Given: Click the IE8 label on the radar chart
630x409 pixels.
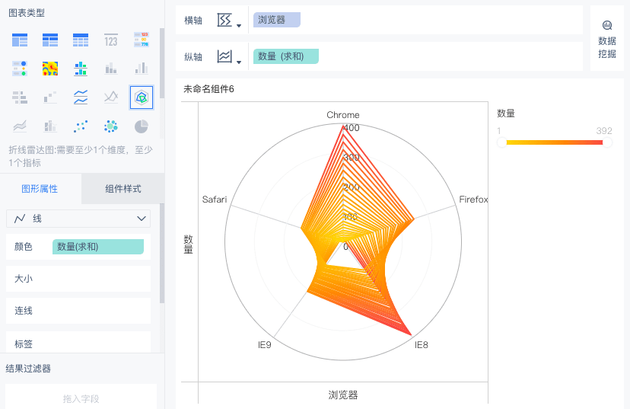Looking at the screenshot, I should [422, 345].
